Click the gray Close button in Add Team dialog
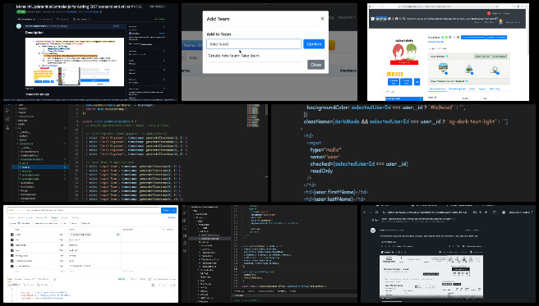The image size is (539, 306). click(x=316, y=65)
